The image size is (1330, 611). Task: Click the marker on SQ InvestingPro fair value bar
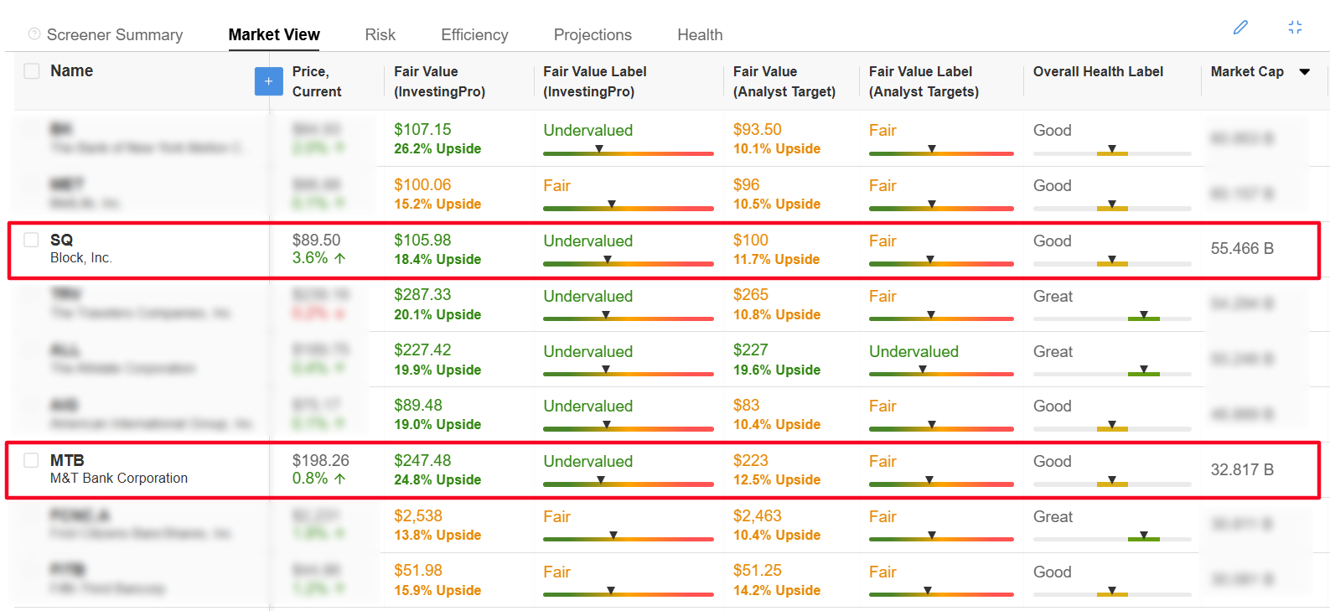tap(608, 260)
